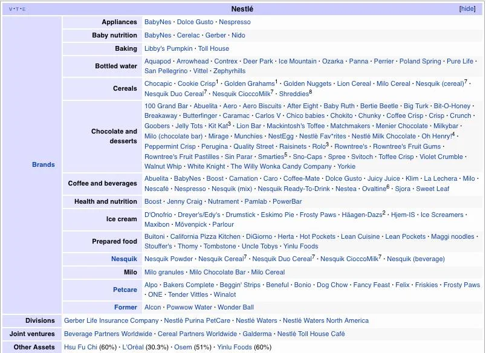Open the Cereal Partners Worldwide link
This screenshot has width=486, height=353.
click(x=197, y=334)
